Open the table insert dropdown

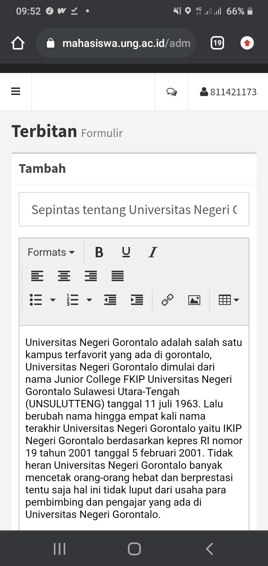point(229,300)
